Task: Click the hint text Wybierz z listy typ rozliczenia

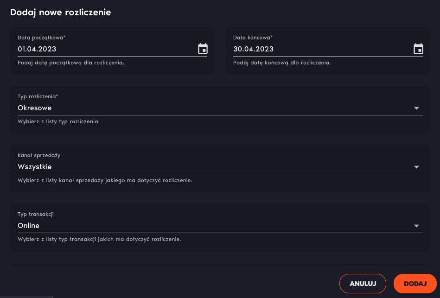Action: [x=58, y=121]
